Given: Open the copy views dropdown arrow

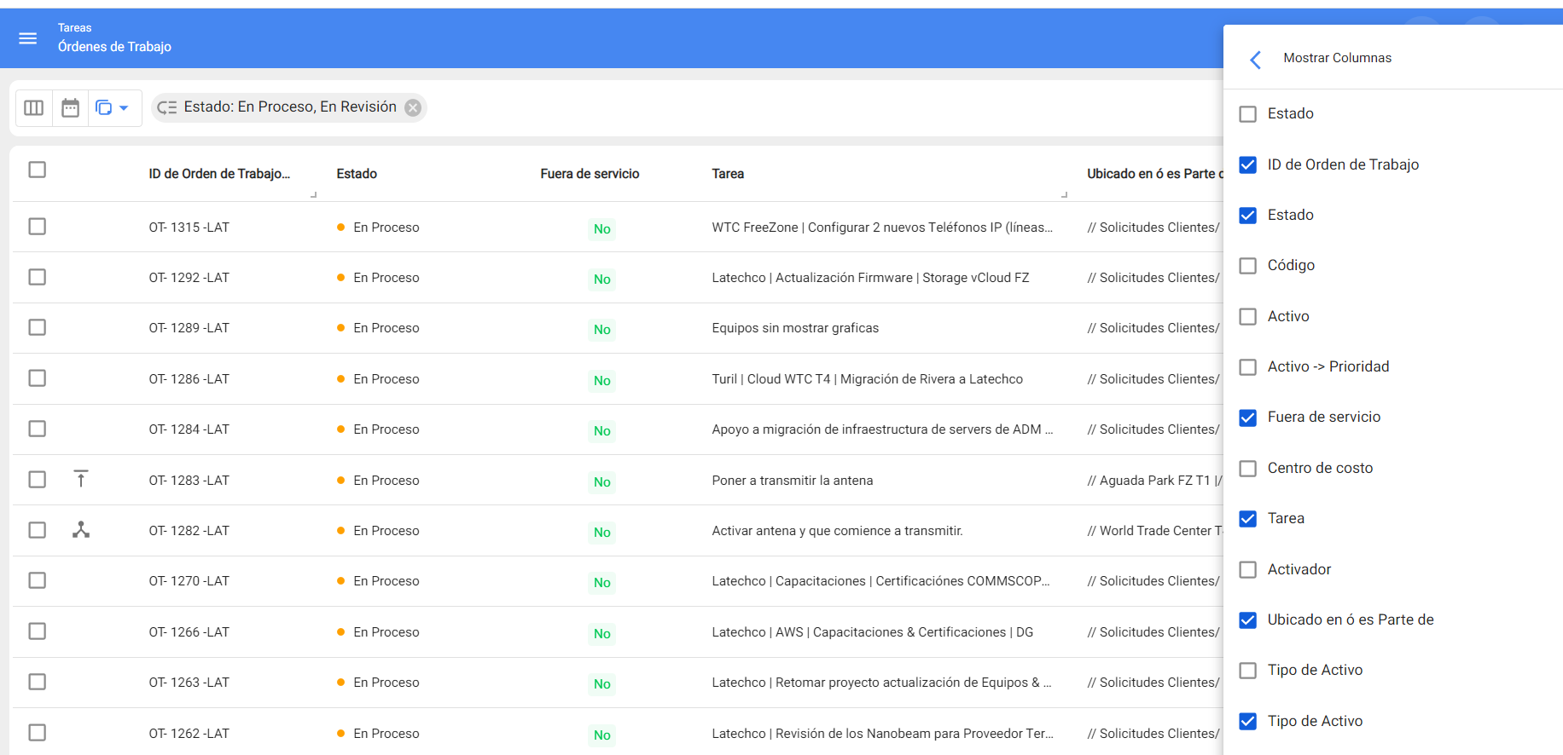Looking at the screenshot, I should pos(124,108).
